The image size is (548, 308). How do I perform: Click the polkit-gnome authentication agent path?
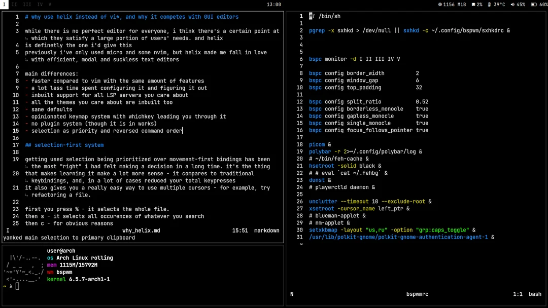coord(398,237)
